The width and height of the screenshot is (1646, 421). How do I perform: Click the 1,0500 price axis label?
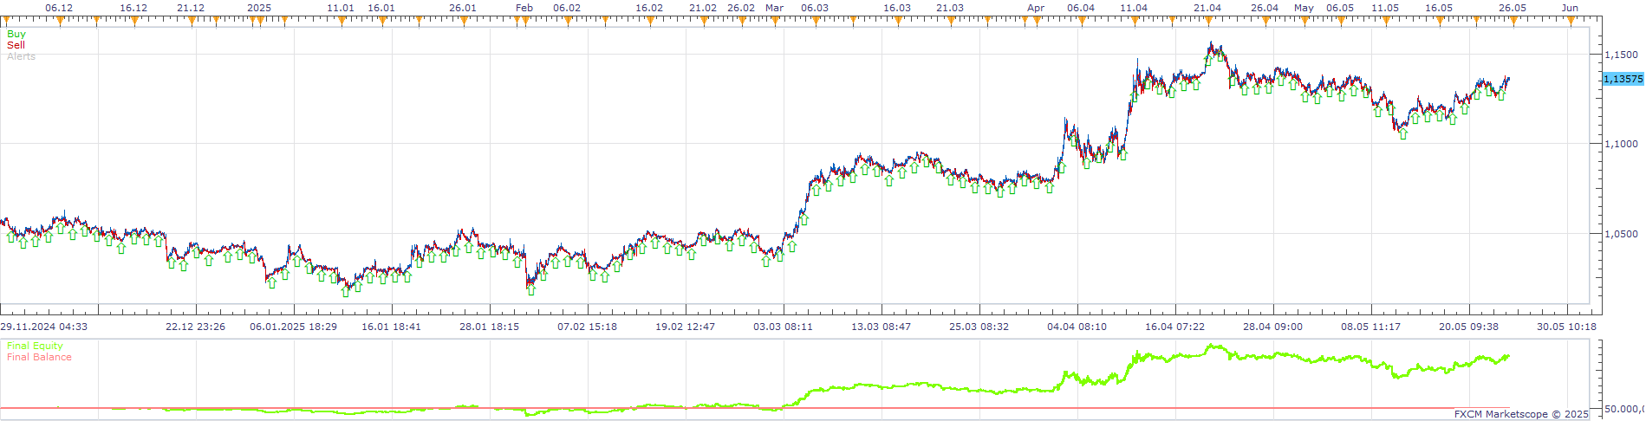coord(1621,234)
